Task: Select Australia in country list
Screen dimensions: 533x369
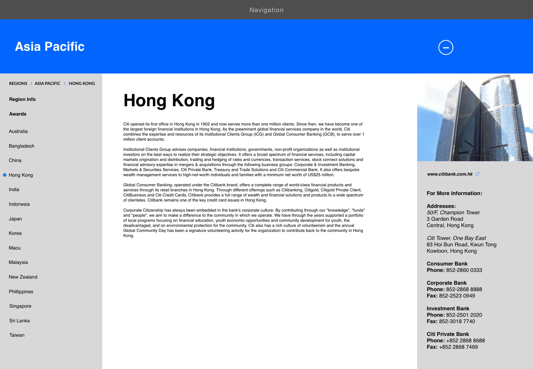Action: pyautogui.click(x=18, y=131)
